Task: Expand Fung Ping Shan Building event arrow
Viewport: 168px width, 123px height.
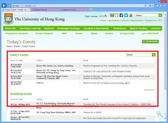Action: click(x=80, y=112)
